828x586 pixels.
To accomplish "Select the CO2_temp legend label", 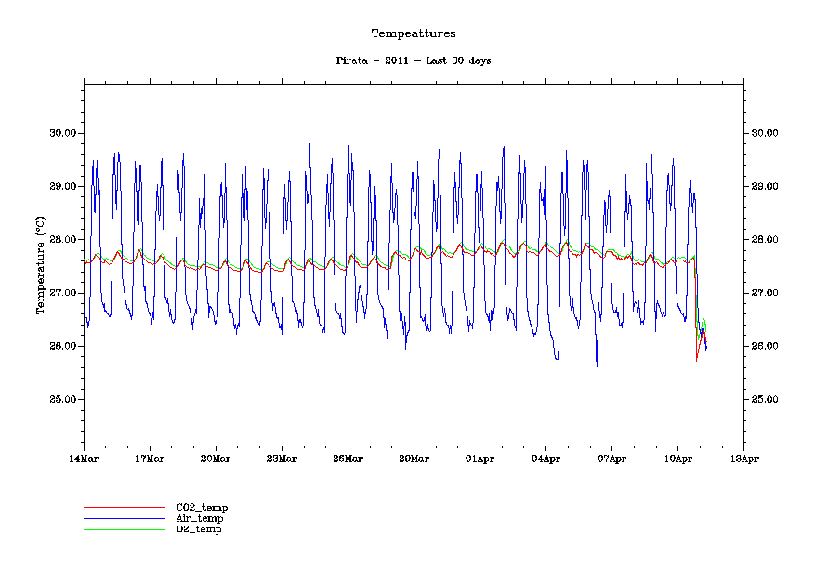I will pyautogui.click(x=202, y=507).
